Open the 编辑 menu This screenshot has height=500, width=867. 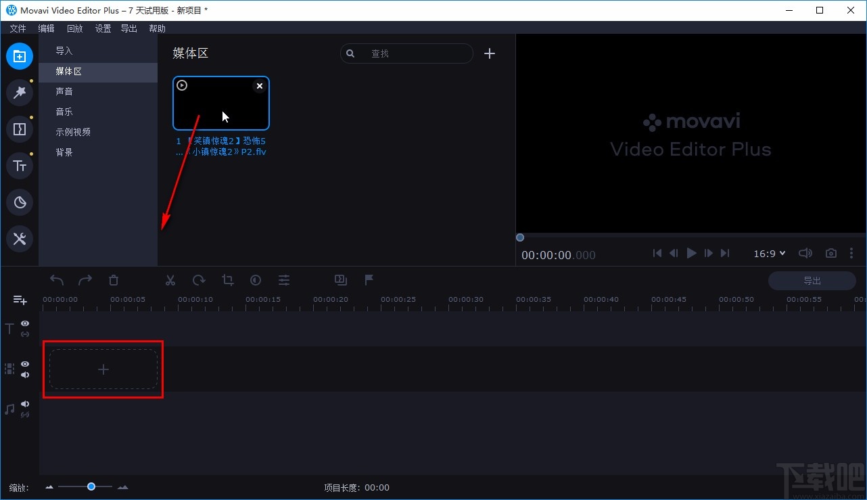(46, 28)
